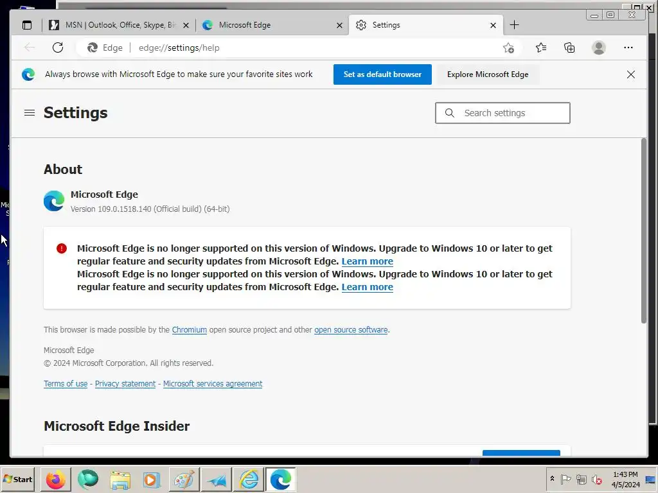Click the Edge logo in notification bar
The image size is (658, 493).
point(28,74)
